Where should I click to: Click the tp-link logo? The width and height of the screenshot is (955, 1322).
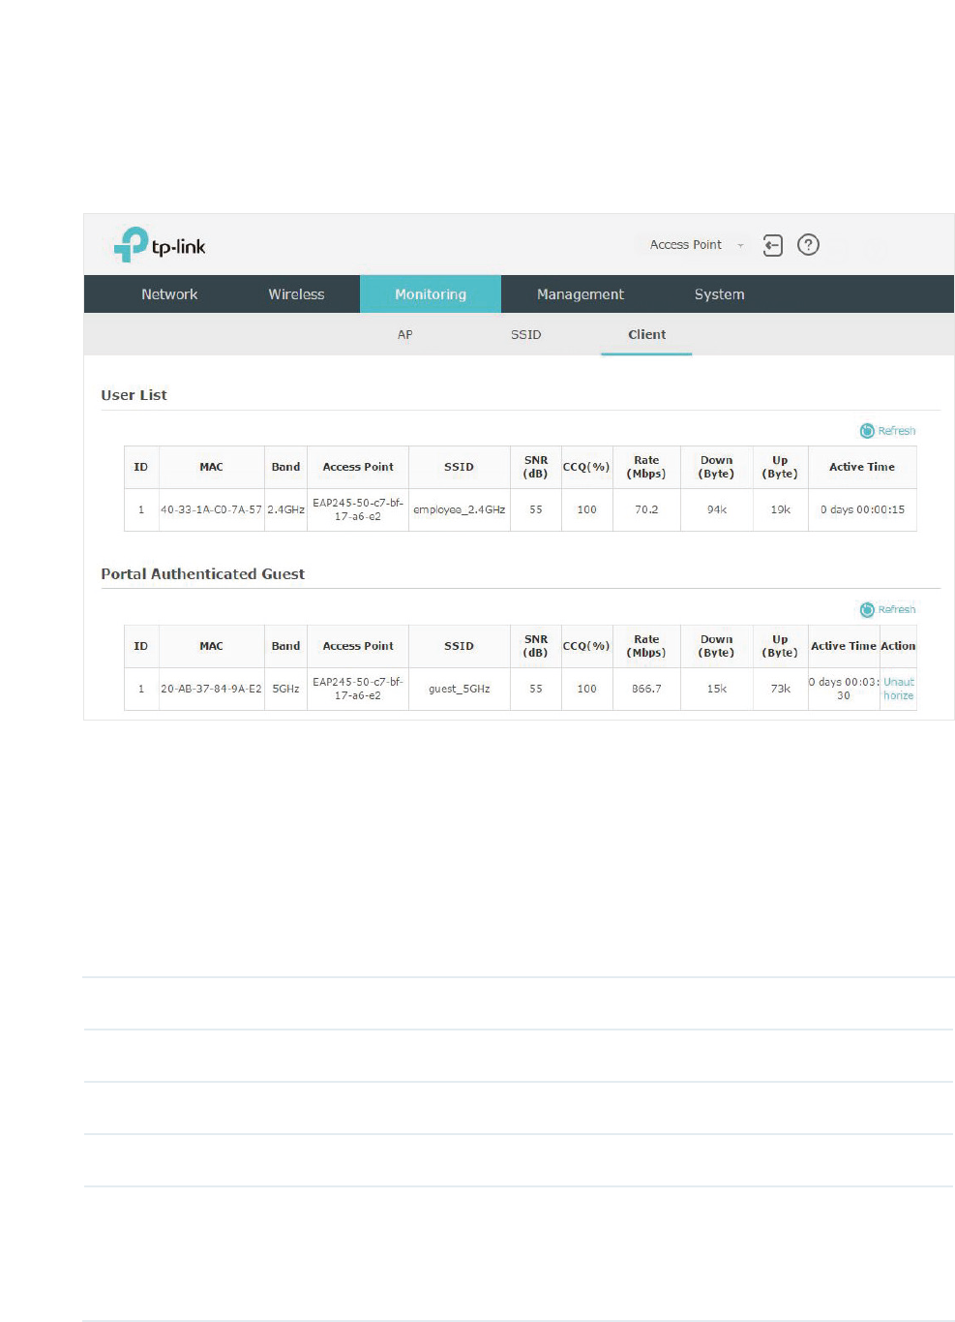coord(160,245)
